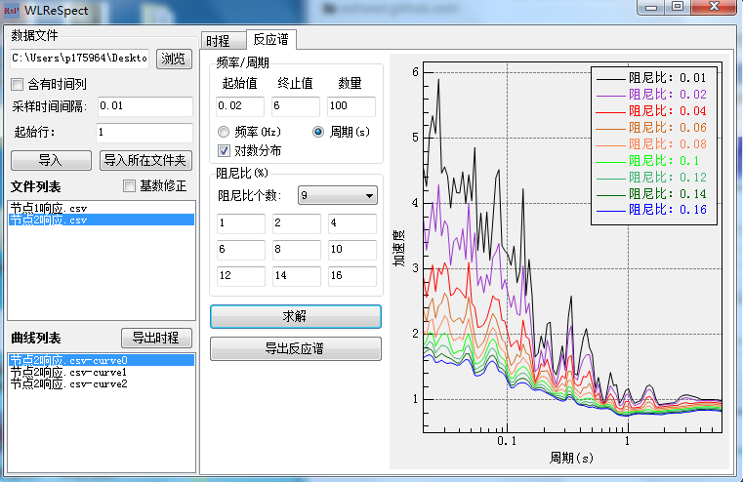The width and height of the screenshot is (743, 482).
Task: Click the 起始行 input field
Action: pyautogui.click(x=144, y=132)
